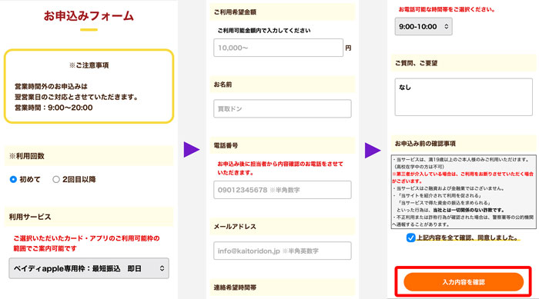Image resolution: width=539 pixels, height=299 pixels.
Task: Click the 入力内容を確認 button
Action: 464,282
